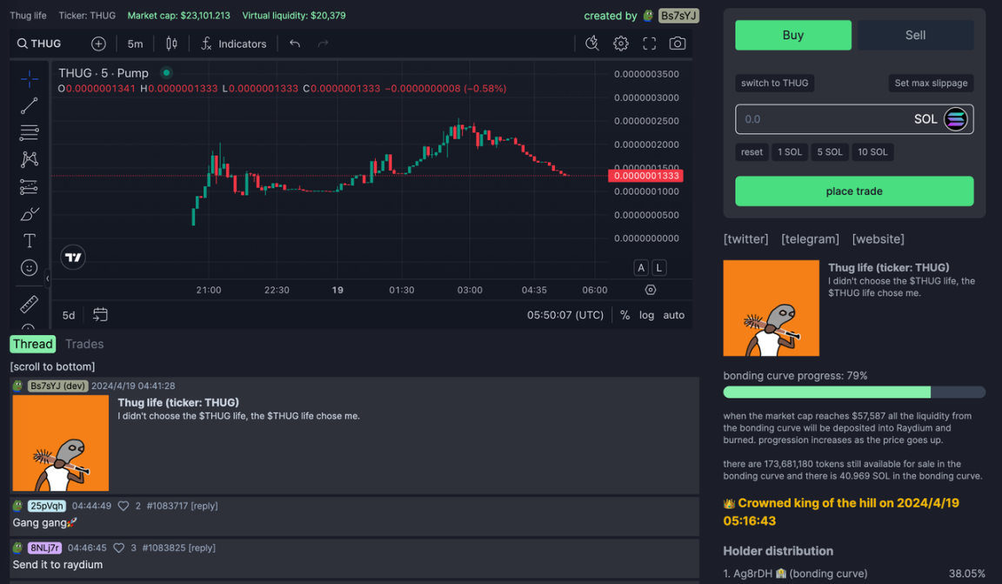Click the SOL amount input field
This screenshot has height=584, width=1002.
coord(822,119)
